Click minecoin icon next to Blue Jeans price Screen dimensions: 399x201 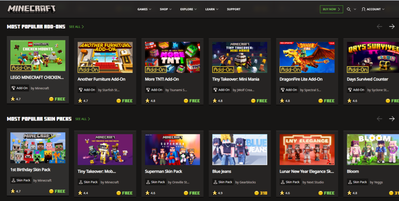pyautogui.click(x=256, y=193)
